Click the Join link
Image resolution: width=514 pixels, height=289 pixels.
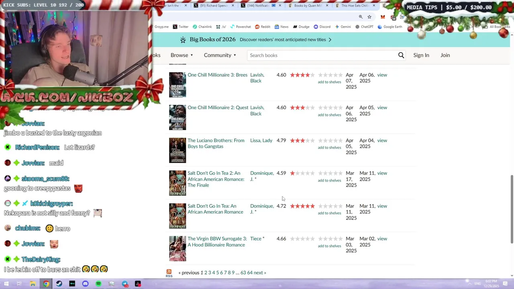(x=445, y=55)
